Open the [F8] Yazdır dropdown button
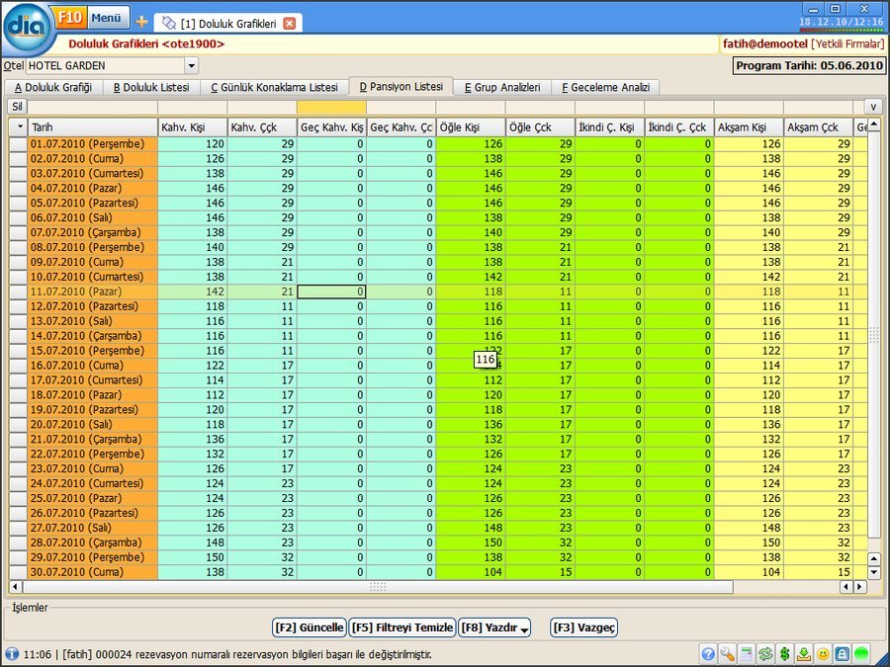 pyautogui.click(x=493, y=627)
